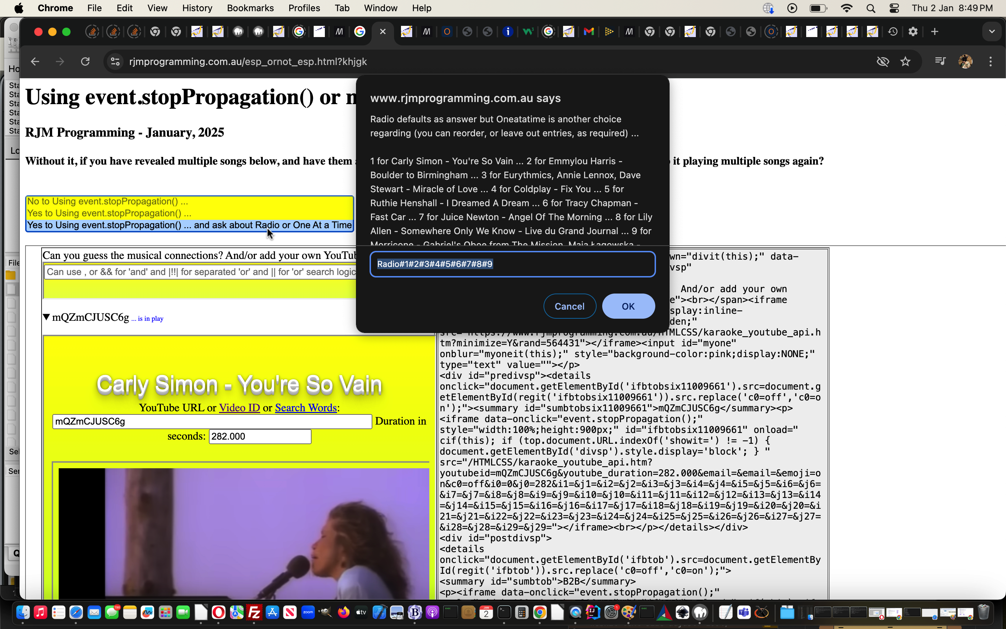Select 'Yes to Using event.stopPropagation() ...' option
The width and height of the screenshot is (1006, 629).
pos(190,214)
